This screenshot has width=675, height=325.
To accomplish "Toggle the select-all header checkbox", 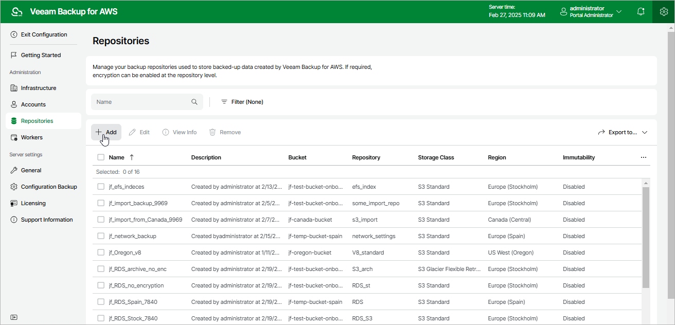I will [101, 157].
